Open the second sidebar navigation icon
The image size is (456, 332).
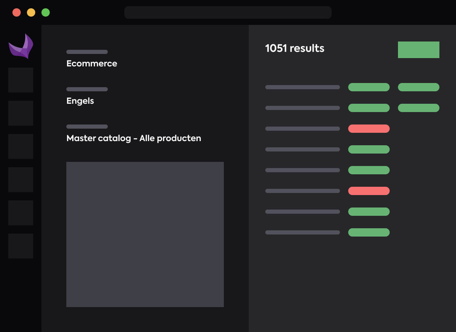(x=20, y=113)
